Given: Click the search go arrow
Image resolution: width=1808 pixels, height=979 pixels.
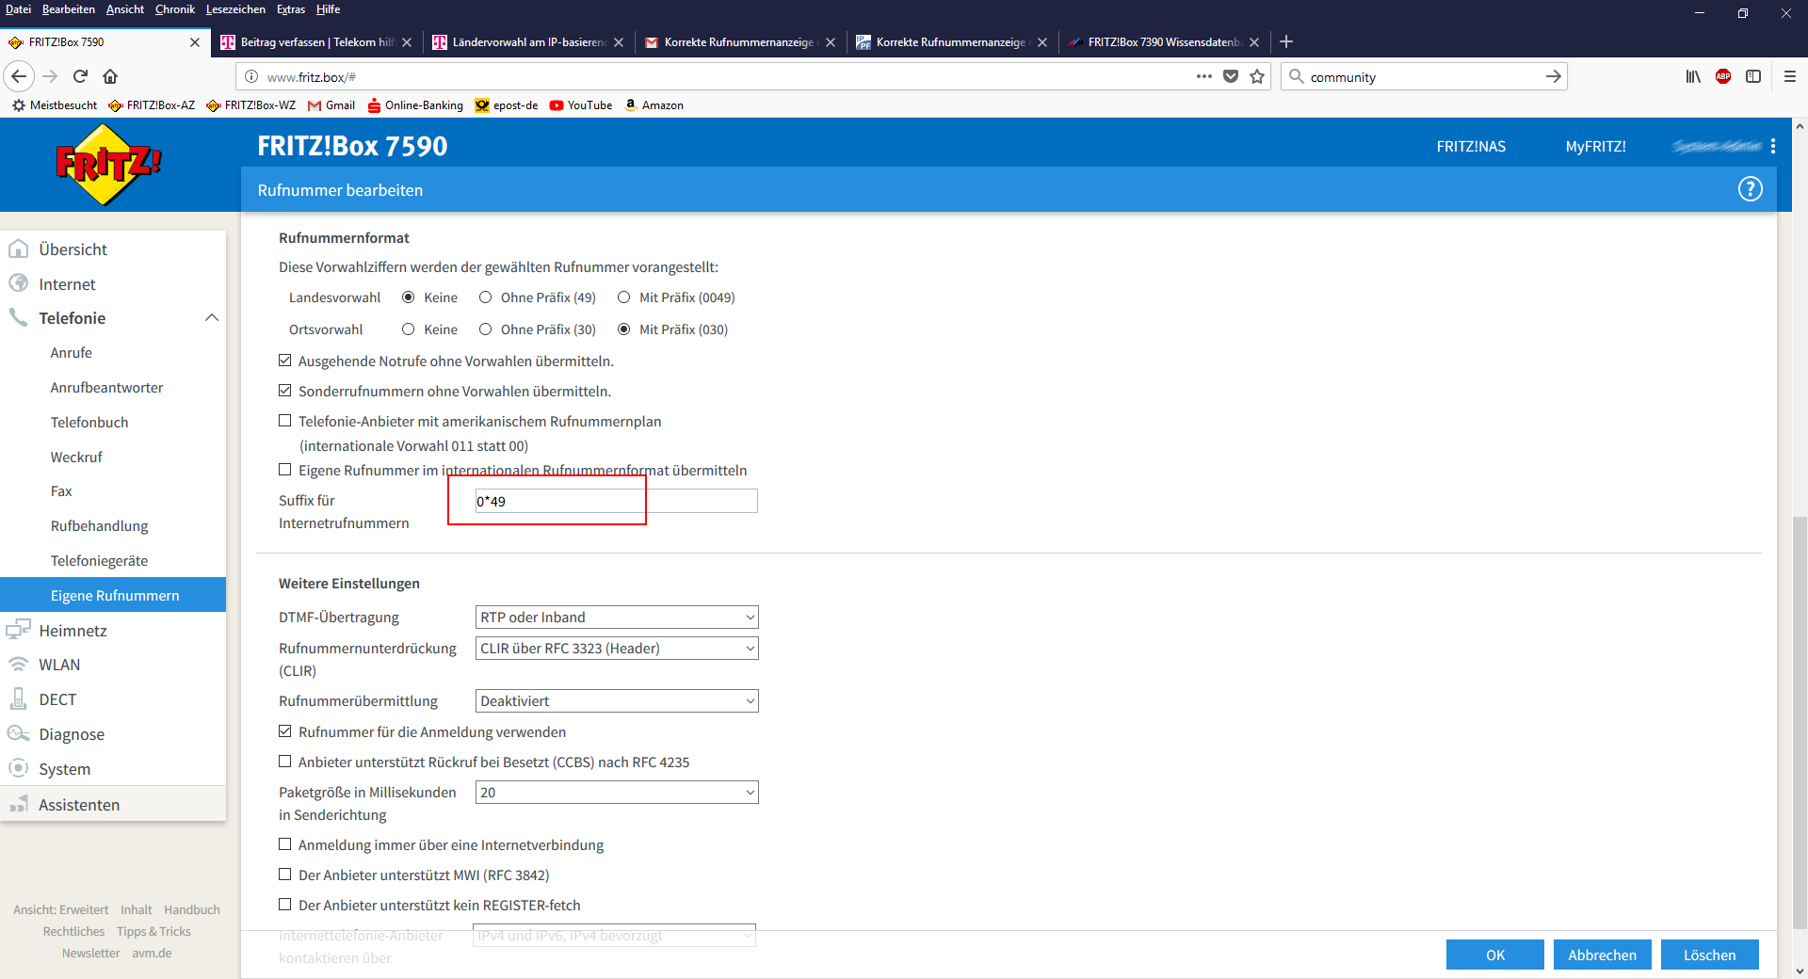Looking at the screenshot, I should pyautogui.click(x=1553, y=76).
